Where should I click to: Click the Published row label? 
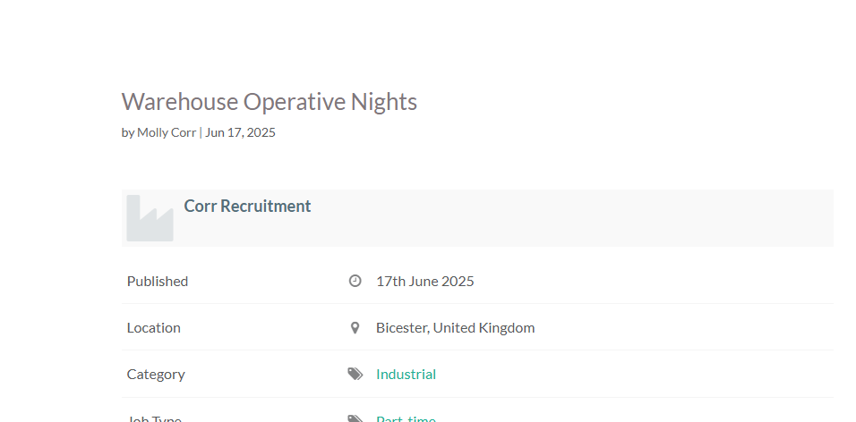click(x=158, y=281)
